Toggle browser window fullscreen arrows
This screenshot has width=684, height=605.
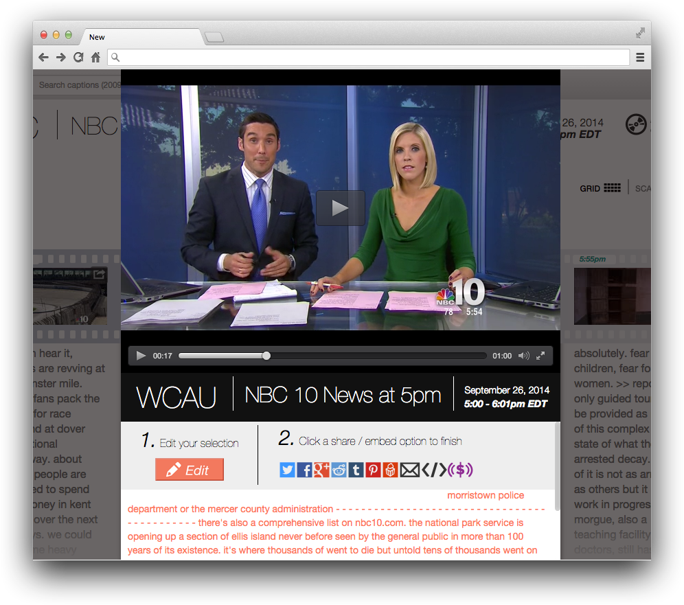click(640, 33)
